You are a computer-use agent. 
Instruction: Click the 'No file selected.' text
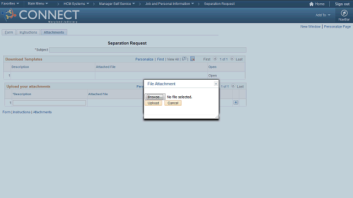tap(179, 97)
